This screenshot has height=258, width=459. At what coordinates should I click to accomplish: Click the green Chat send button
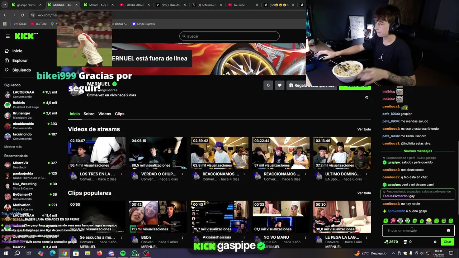pyautogui.click(x=447, y=242)
